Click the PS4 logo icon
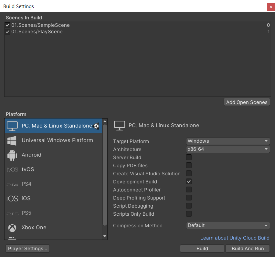Screen dimensions: 275x257 (x=12, y=185)
